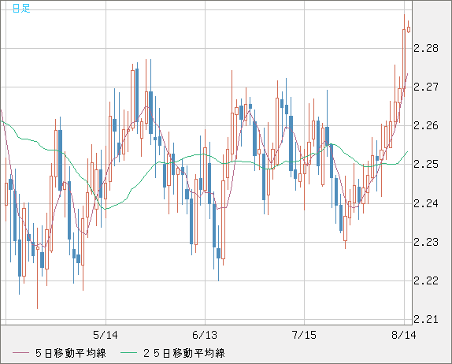452x364 pixels.
Task: Select the 2.22 price axis label
Action: click(426, 280)
